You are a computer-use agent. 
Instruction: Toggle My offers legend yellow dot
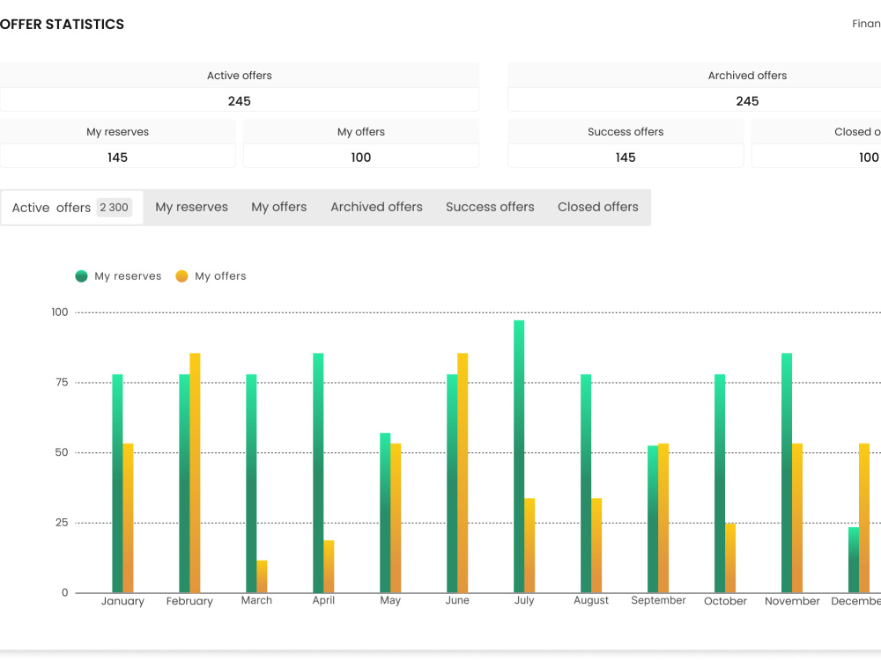coord(181,276)
